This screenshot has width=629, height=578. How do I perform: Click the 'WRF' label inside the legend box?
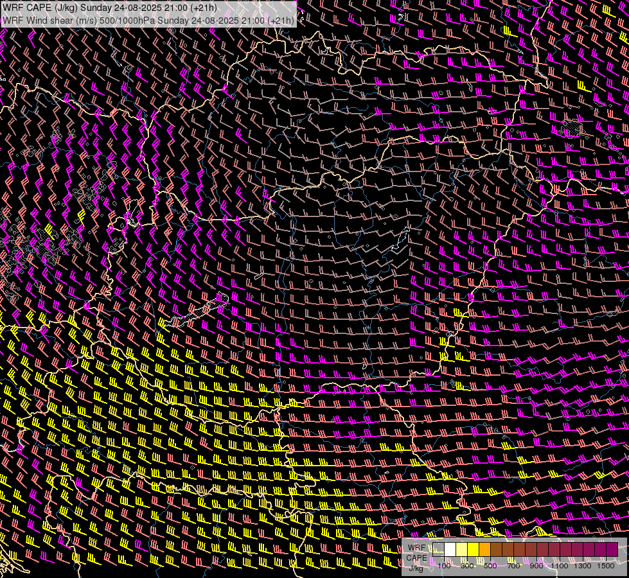point(417,548)
